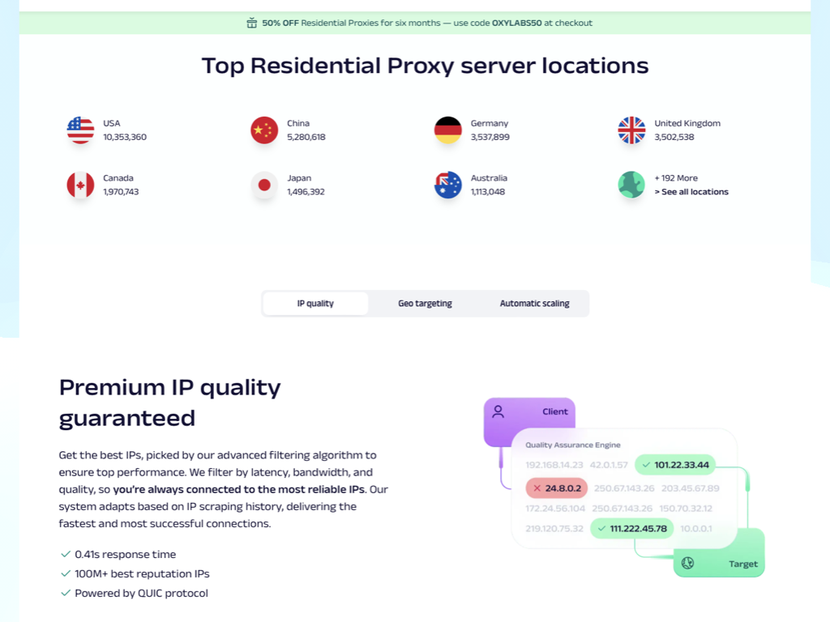The width and height of the screenshot is (830, 622).
Task: Click the Australia flag icon
Action: point(447,185)
